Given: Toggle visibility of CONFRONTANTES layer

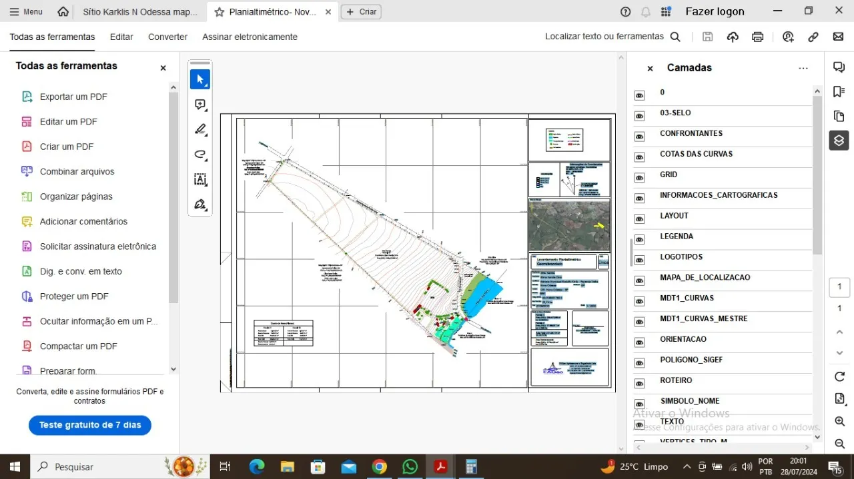Looking at the screenshot, I should 639,137.
